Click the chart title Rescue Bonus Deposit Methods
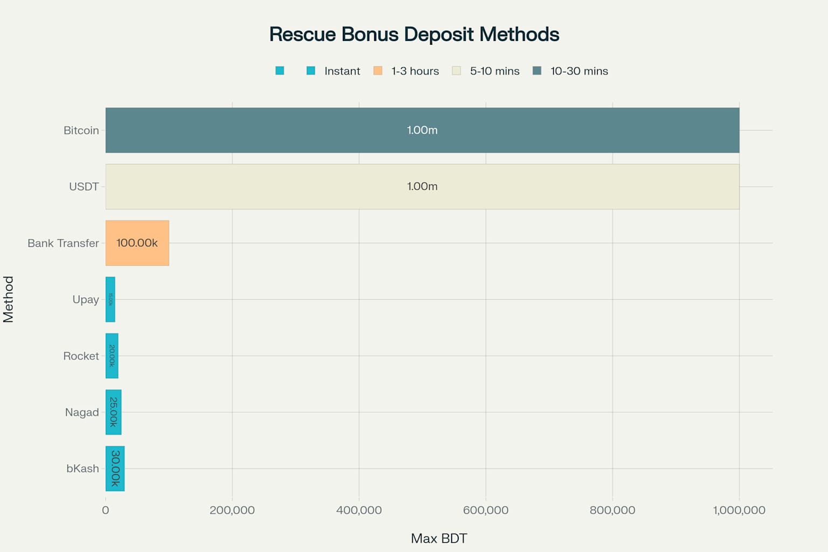828x552 pixels. pyautogui.click(x=414, y=34)
